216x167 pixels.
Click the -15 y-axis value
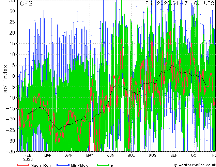point(11,108)
